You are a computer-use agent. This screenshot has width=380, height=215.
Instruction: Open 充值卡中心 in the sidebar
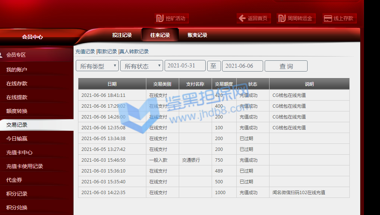(19, 152)
